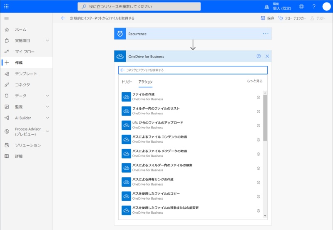Click the もっと見る link

(x=254, y=81)
